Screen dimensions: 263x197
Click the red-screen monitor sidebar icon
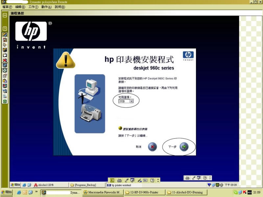pyautogui.click(x=5, y=86)
